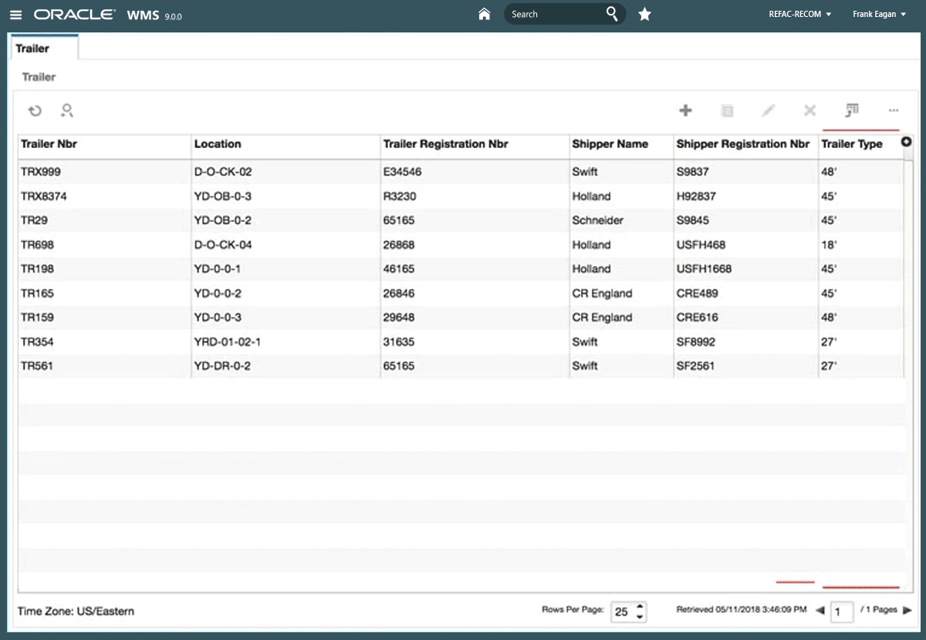Screen dimensions: 926x640
Task: Open the trailer search filter icon
Action: pyautogui.click(x=67, y=111)
